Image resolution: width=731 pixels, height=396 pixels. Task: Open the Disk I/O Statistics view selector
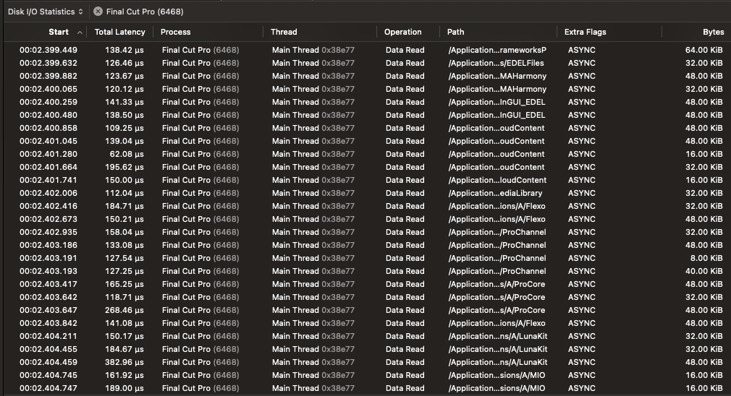(x=45, y=12)
